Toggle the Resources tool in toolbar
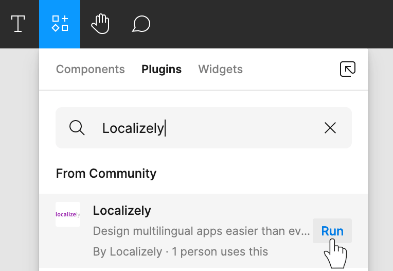This screenshot has width=393, height=271. point(60,24)
